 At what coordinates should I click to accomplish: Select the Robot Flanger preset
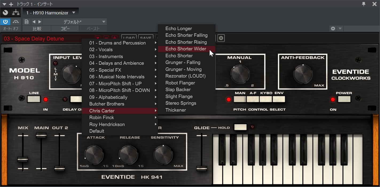(187, 83)
